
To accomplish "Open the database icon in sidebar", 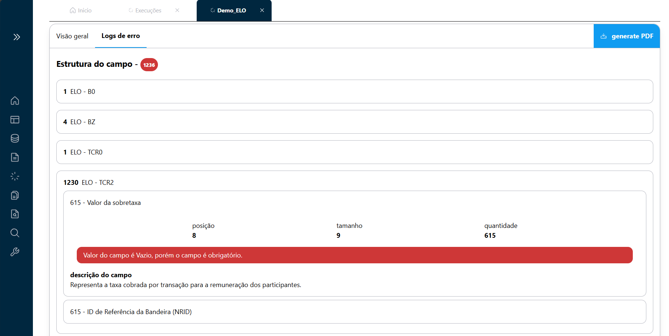I will click(15, 138).
